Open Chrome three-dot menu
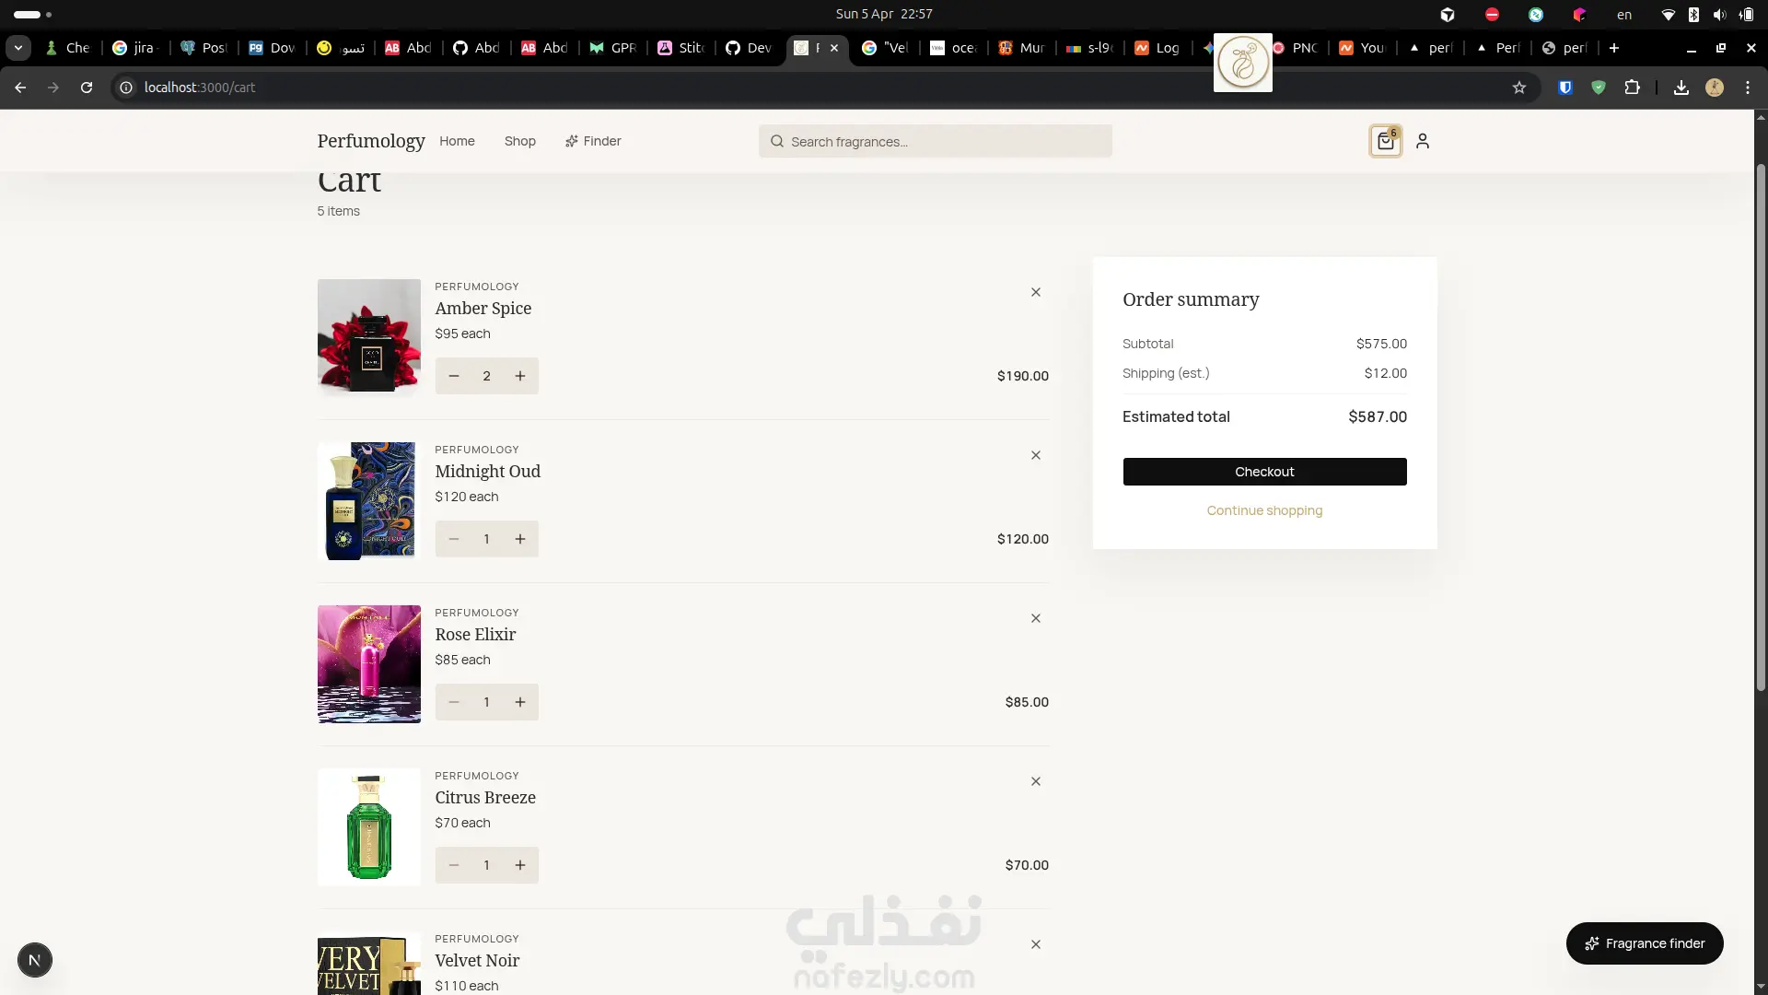Image resolution: width=1768 pixels, height=995 pixels. (x=1748, y=88)
